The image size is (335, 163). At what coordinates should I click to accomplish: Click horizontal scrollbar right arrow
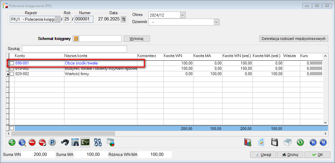pyautogui.click(x=326, y=133)
